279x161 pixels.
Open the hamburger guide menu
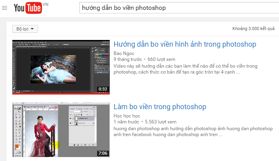click(x=4, y=8)
